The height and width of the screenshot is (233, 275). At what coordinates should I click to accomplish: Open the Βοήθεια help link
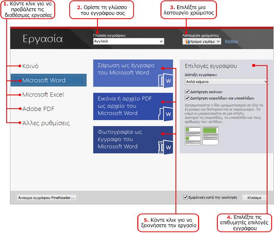coord(231,41)
